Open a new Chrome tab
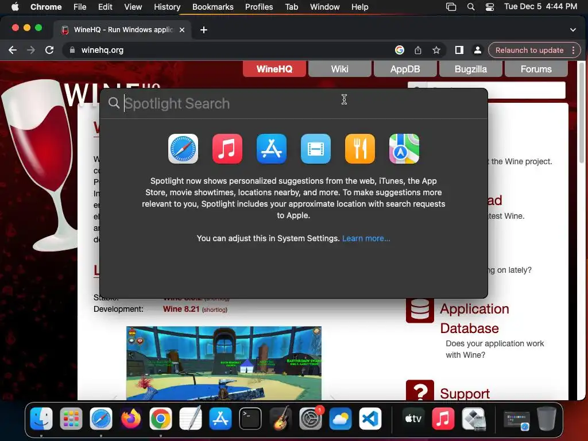The height and width of the screenshot is (441, 588). tap(204, 30)
